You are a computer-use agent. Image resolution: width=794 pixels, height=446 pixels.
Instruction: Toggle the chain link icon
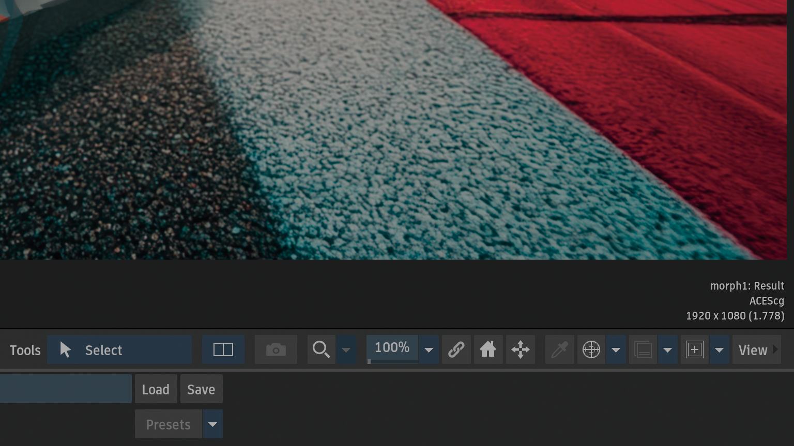point(456,350)
